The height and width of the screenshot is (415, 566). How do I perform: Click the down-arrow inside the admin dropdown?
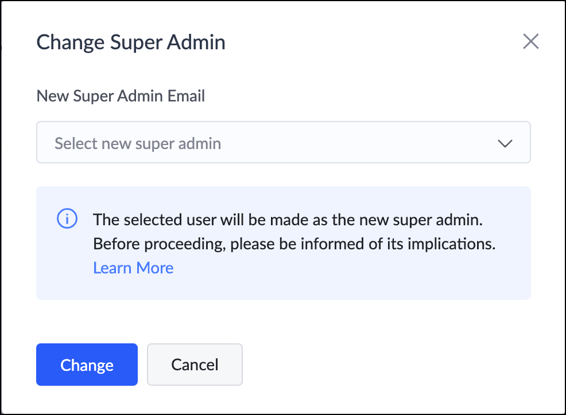505,143
